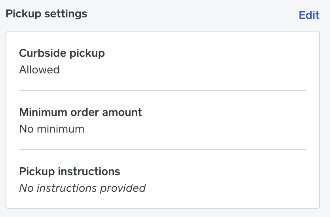This screenshot has width=330, height=217.
Task: Click the Allowed status text
Action: pos(39,70)
